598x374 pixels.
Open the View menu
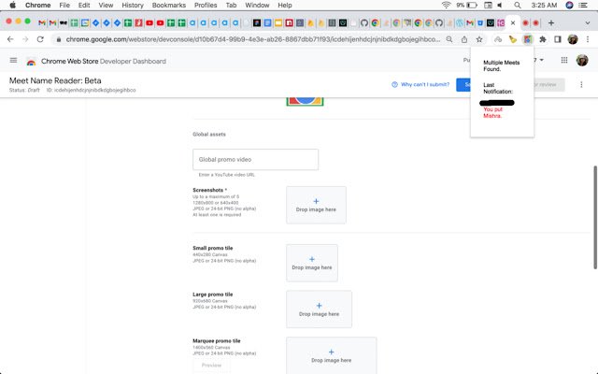(106, 6)
